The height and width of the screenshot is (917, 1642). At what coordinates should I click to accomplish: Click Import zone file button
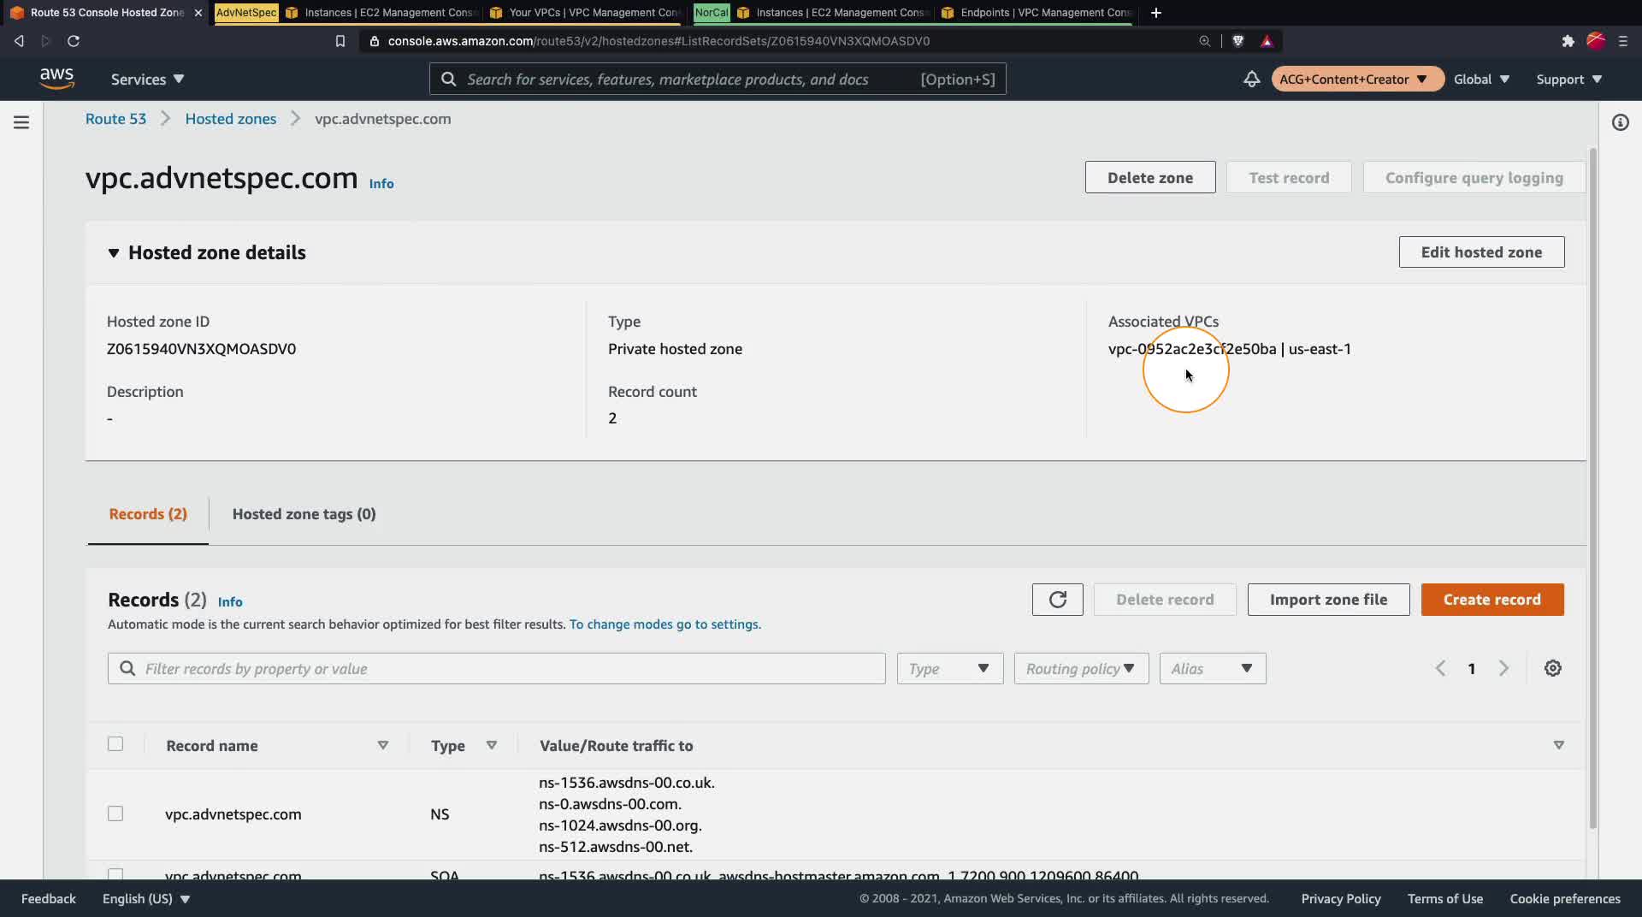pyautogui.click(x=1328, y=600)
